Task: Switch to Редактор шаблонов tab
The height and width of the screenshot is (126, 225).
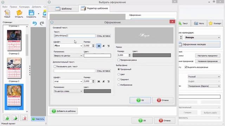Action: 94,8
